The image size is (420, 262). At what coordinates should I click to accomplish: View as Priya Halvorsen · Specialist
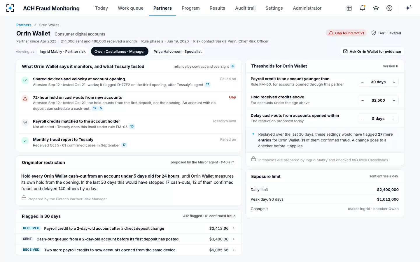178,52
